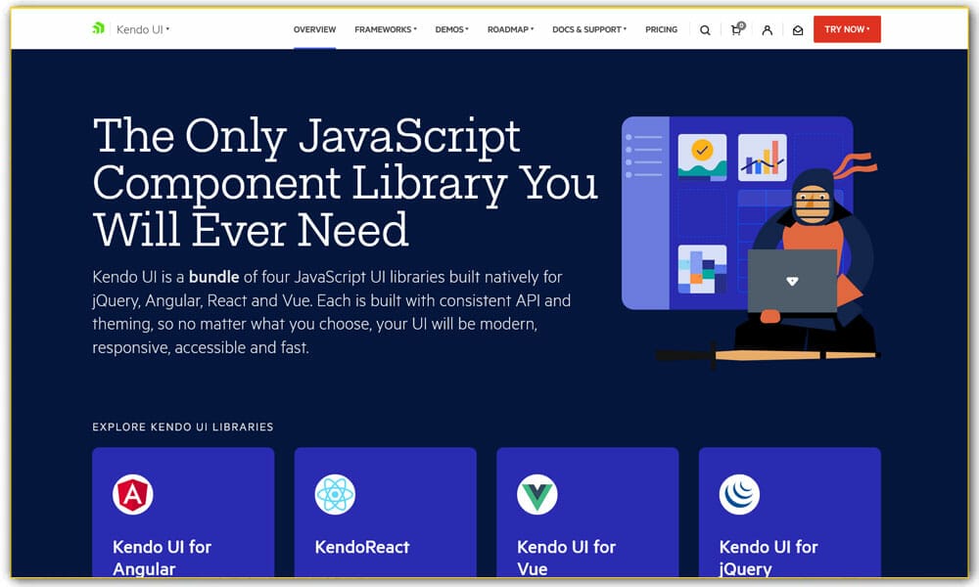
Task: Select the jQuery logo icon
Action: coord(742,494)
